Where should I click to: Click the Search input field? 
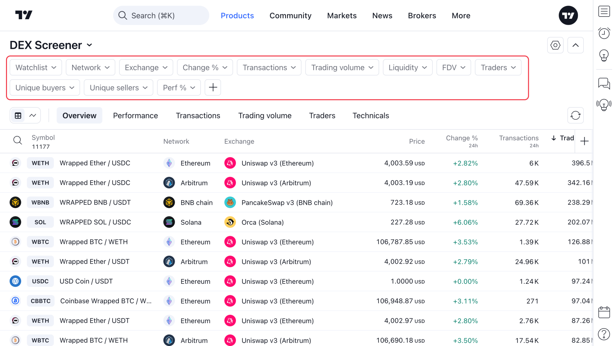click(161, 15)
